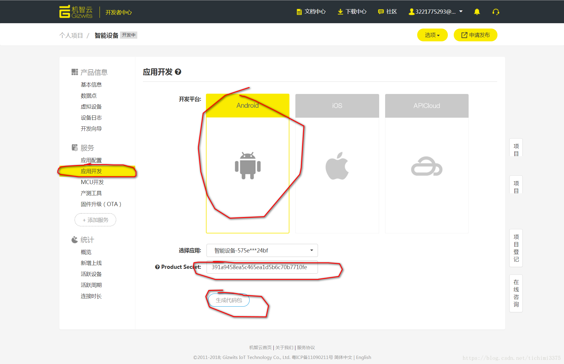The height and width of the screenshot is (364, 564).
Task: Click the Gizwits logo
Action: [x=76, y=12]
